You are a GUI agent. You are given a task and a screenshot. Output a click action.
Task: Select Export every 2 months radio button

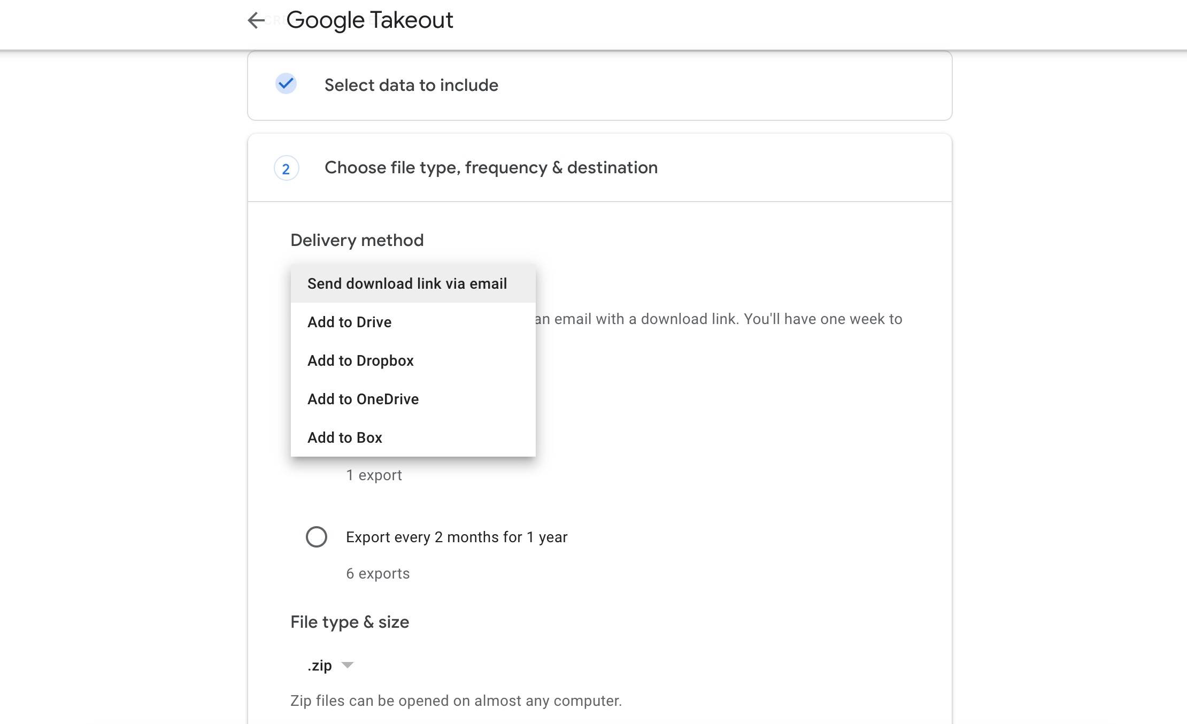tap(317, 536)
